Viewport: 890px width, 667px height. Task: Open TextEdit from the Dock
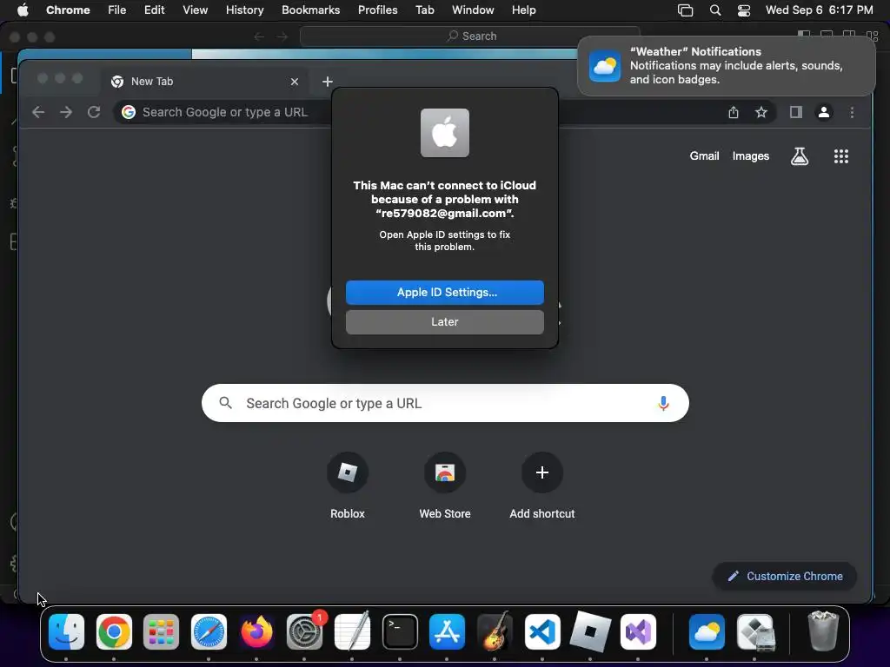coord(352,632)
